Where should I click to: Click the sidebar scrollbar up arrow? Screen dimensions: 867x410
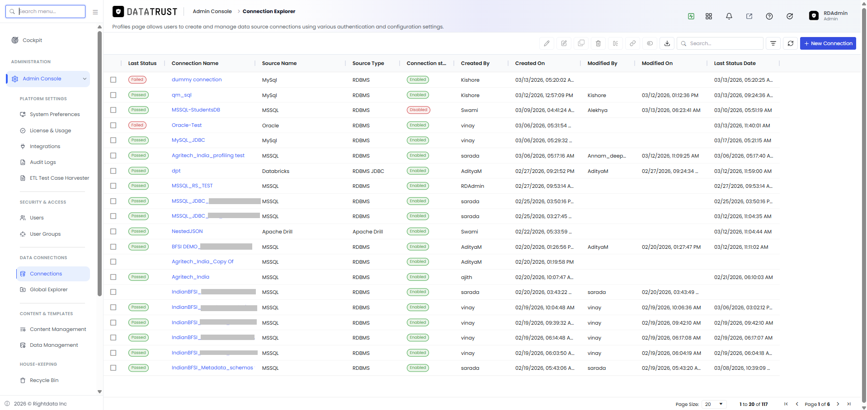99,27
